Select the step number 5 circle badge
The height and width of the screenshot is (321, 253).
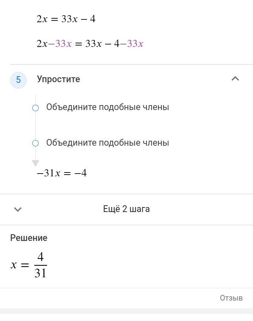click(x=18, y=80)
